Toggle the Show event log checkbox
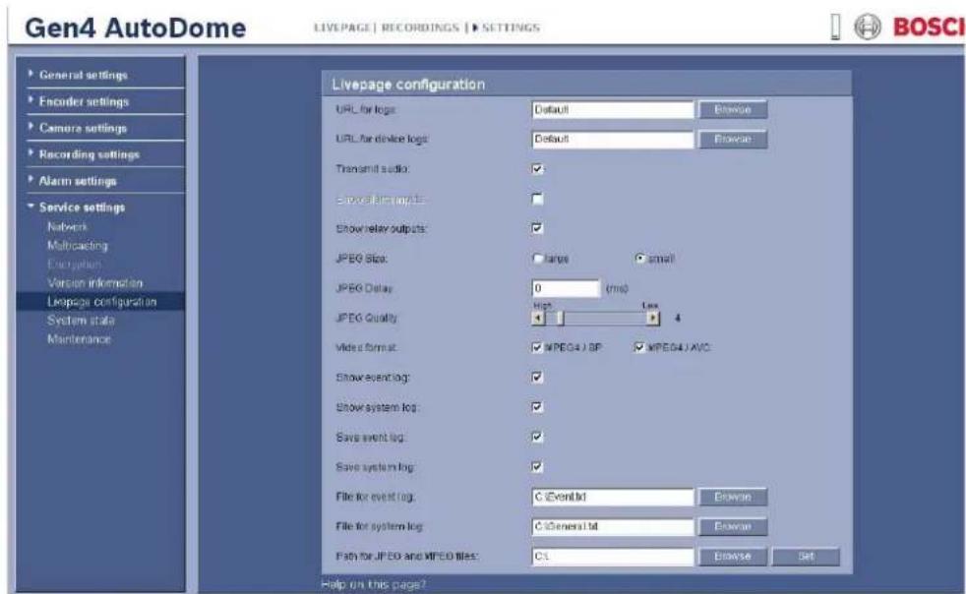 (537, 377)
